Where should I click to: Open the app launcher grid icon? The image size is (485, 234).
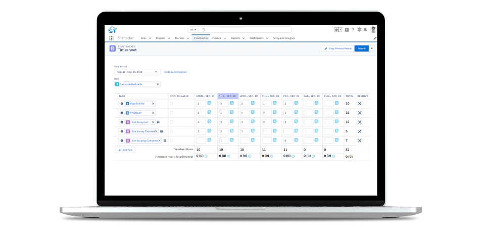(x=111, y=38)
